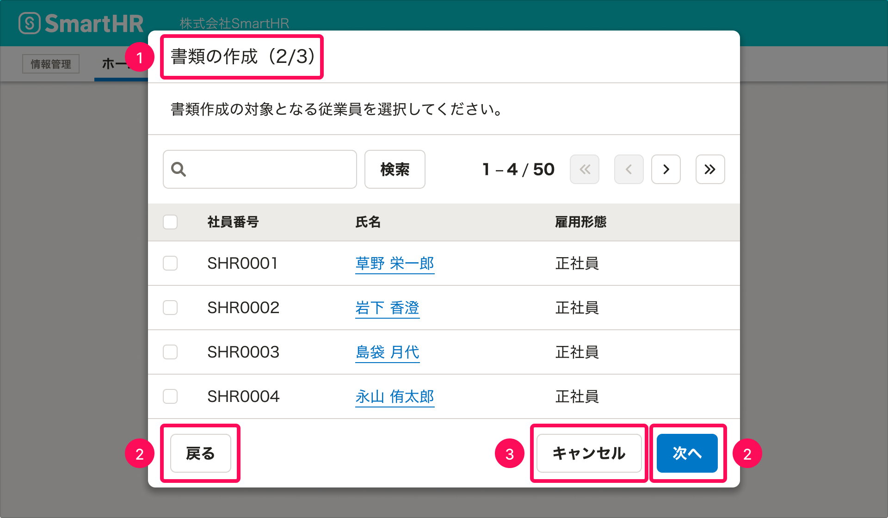This screenshot has width=888, height=518.
Task: Click the 戻る back button
Action: pos(200,453)
